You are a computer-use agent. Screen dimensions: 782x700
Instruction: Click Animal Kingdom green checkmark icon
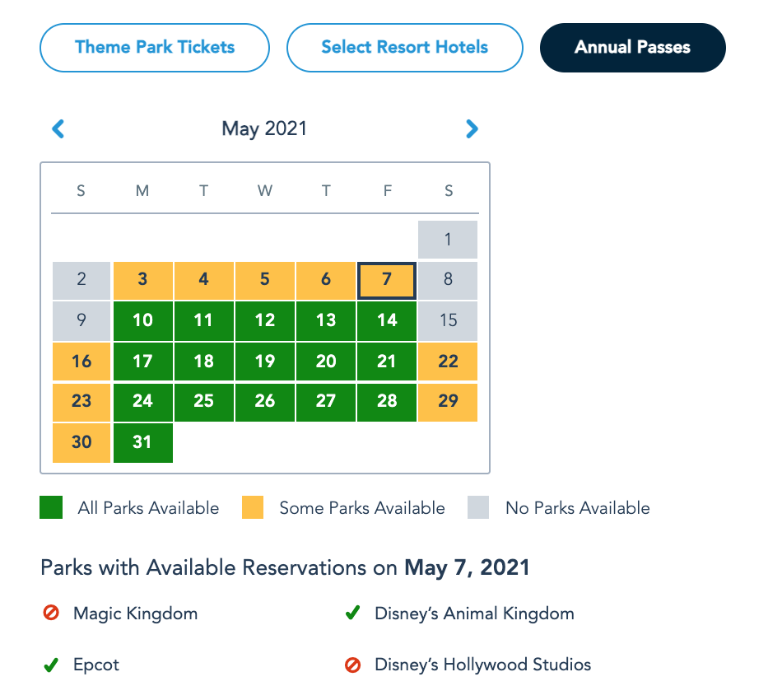point(352,614)
